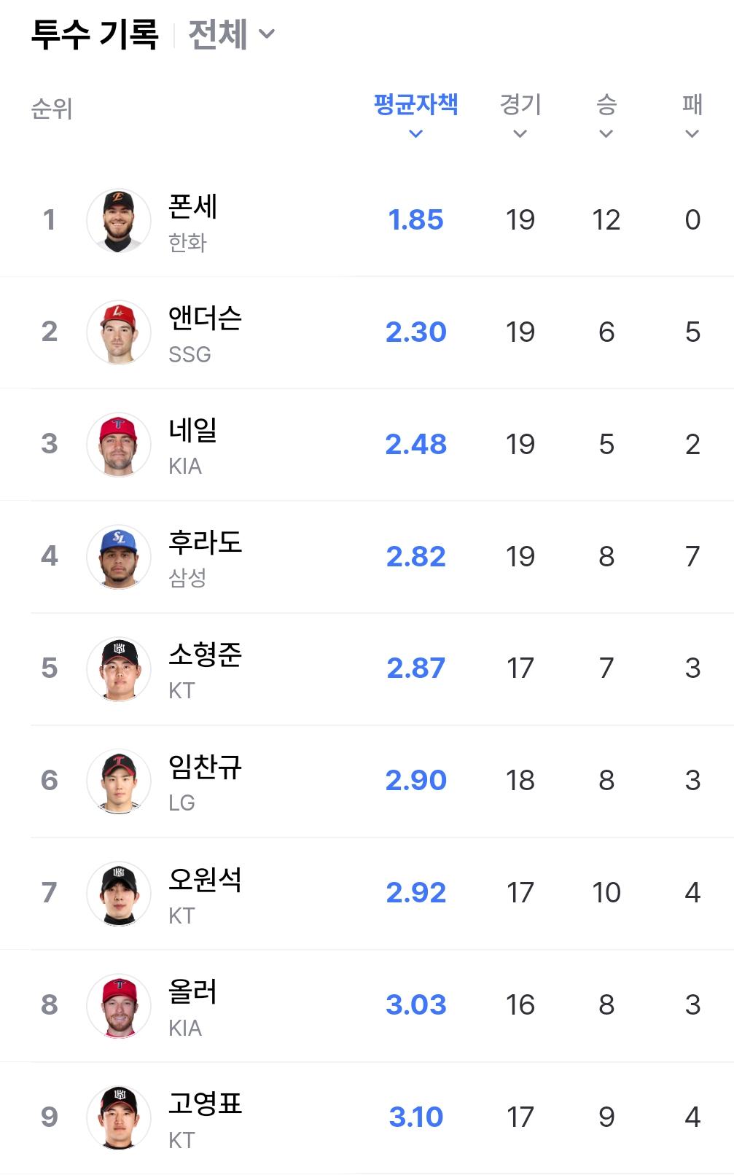Click the 투수 기록 title
Image resolution: width=734 pixels, height=1175 pixels.
pyautogui.click(x=95, y=34)
